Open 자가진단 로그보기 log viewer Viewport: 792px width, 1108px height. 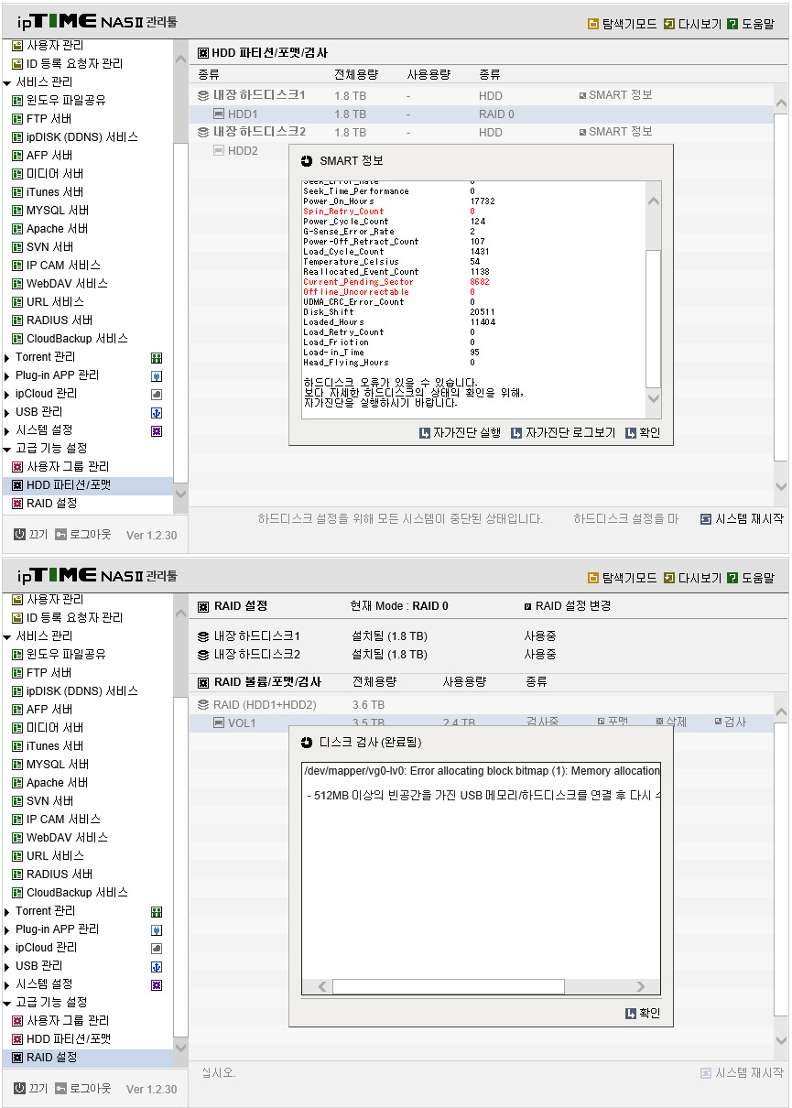563,433
